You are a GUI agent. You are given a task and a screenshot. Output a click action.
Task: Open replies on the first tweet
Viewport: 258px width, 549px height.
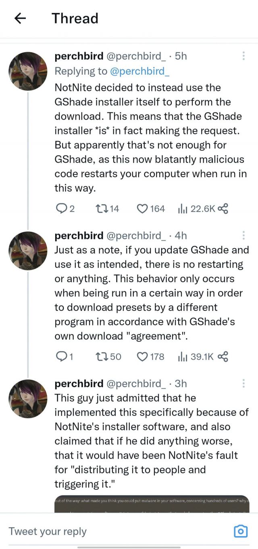coord(62,209)
